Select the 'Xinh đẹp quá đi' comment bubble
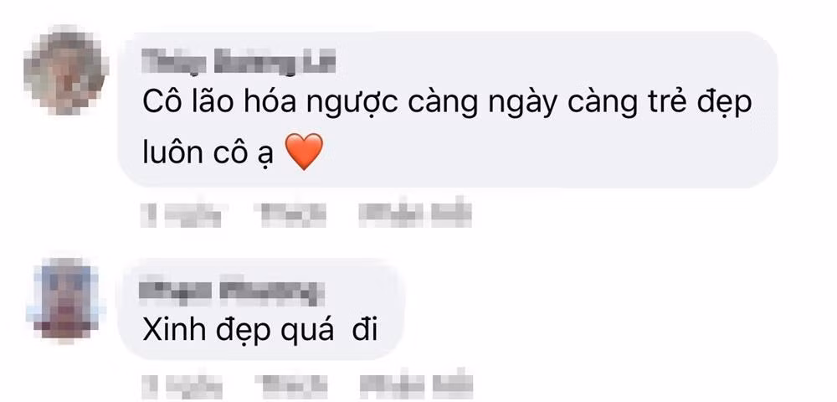The height and width of the screenshot is (402, 837). click(260, 311)
